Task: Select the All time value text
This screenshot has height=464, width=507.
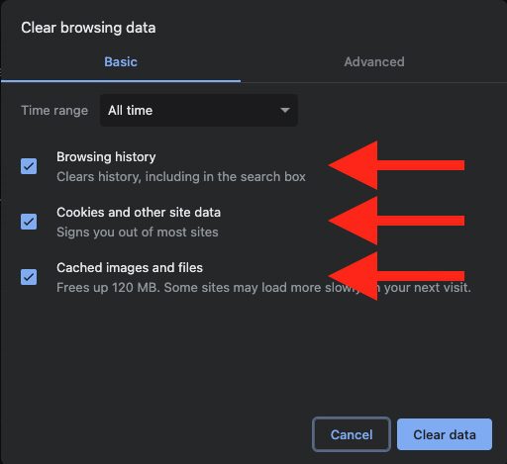Action: 131,110
